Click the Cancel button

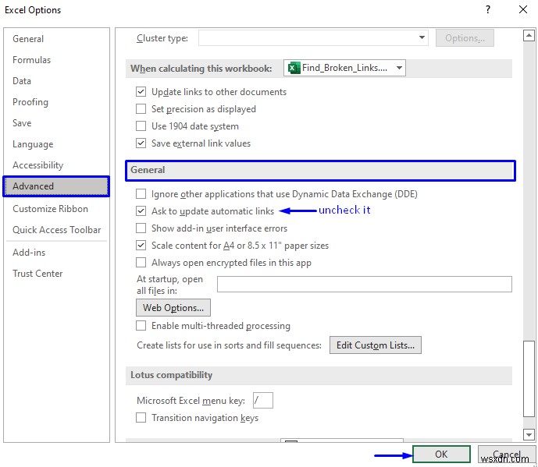507,455
